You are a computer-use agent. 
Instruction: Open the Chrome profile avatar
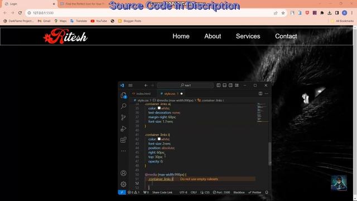pos(345,13)
